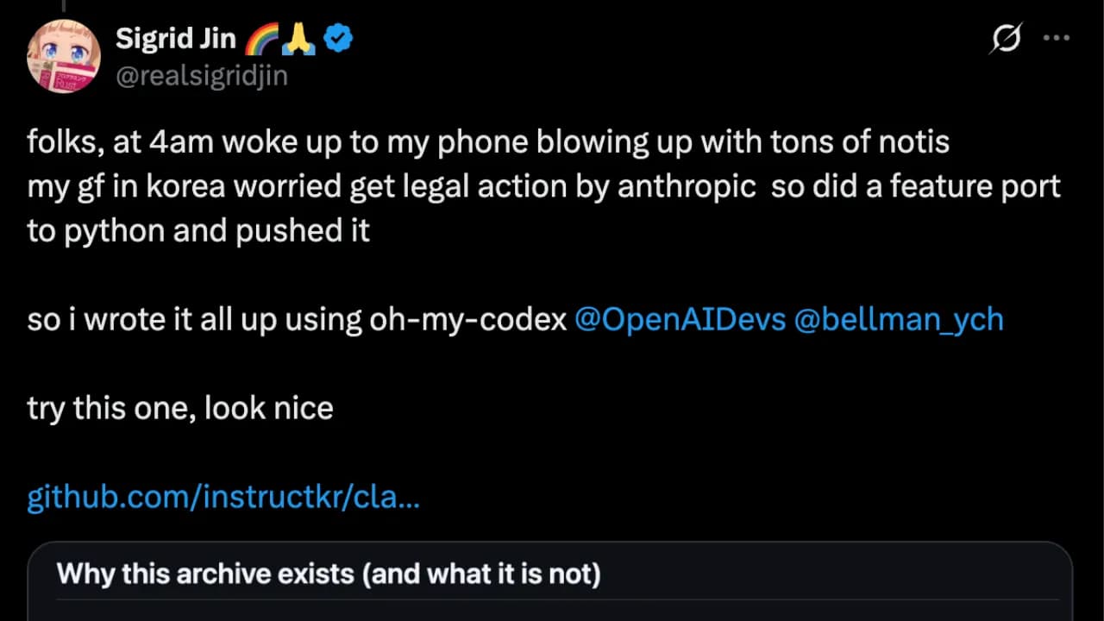The height and width of the screenshot is (621, 1104).
Task: Click the folded hands emoji in name
Action: coord(298,37)
